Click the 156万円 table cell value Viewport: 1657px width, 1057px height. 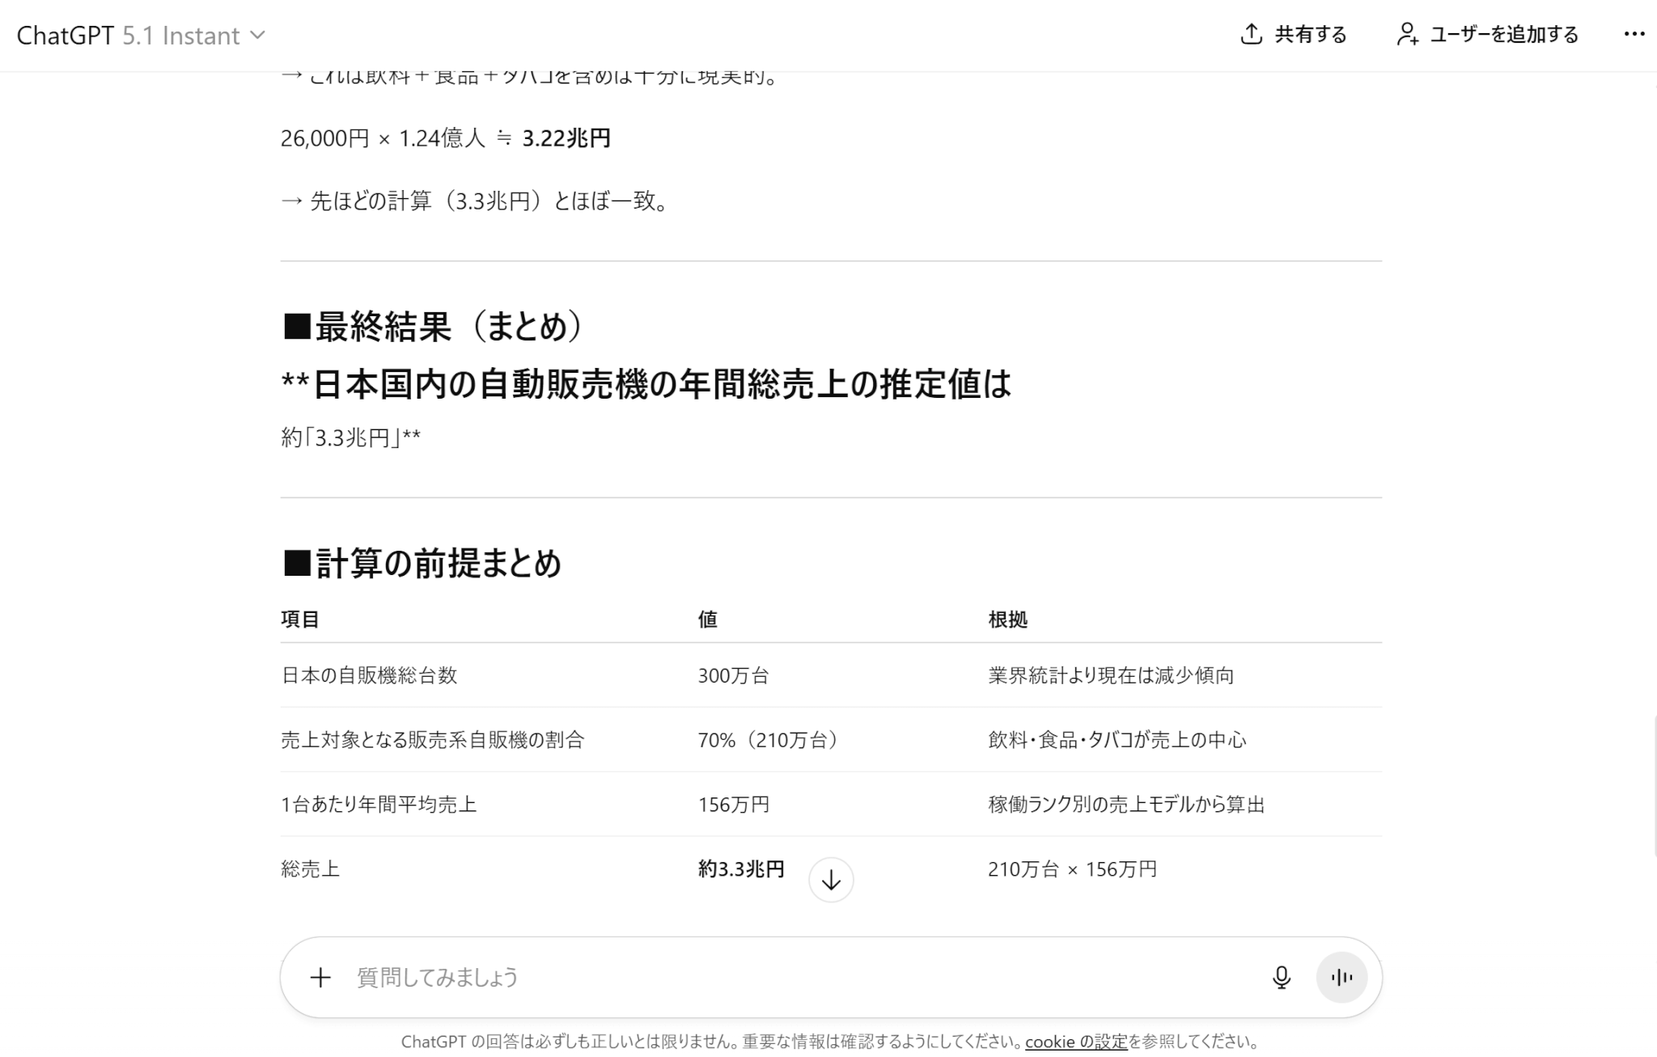coord(733,805)
